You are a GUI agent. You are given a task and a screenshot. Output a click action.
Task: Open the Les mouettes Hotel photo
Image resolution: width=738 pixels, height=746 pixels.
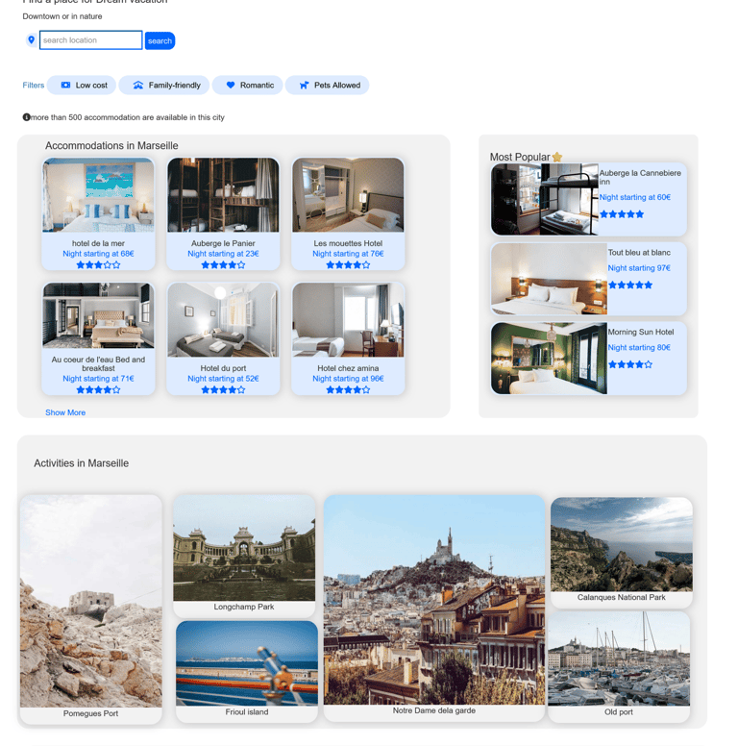pyautogui.click(x=348, y=195)
